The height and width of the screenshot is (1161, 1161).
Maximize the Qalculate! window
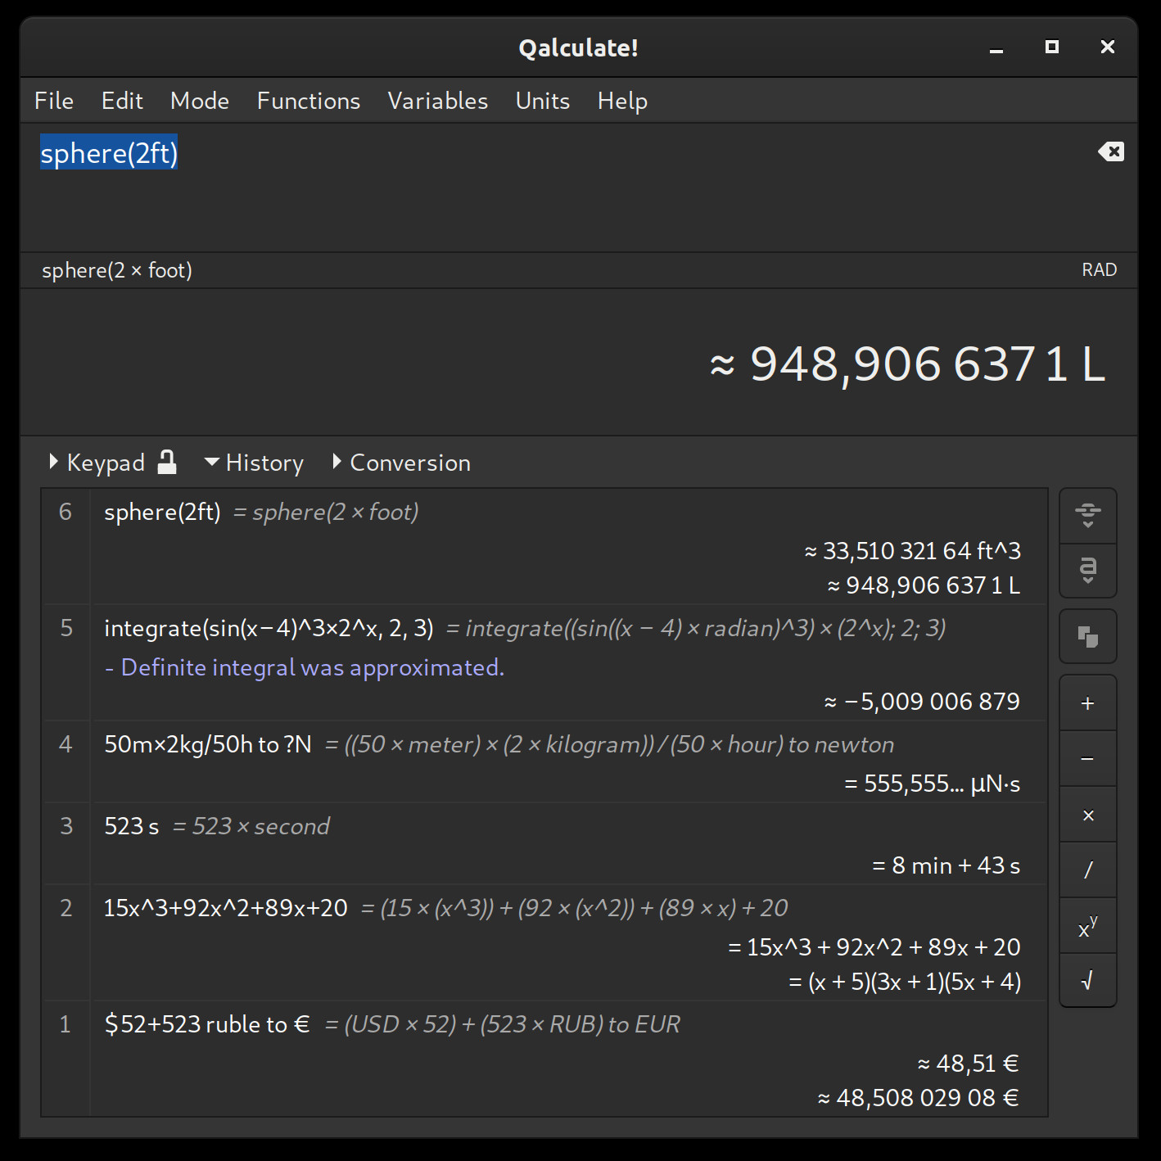pyautogui.click(x=1052, y=47)
